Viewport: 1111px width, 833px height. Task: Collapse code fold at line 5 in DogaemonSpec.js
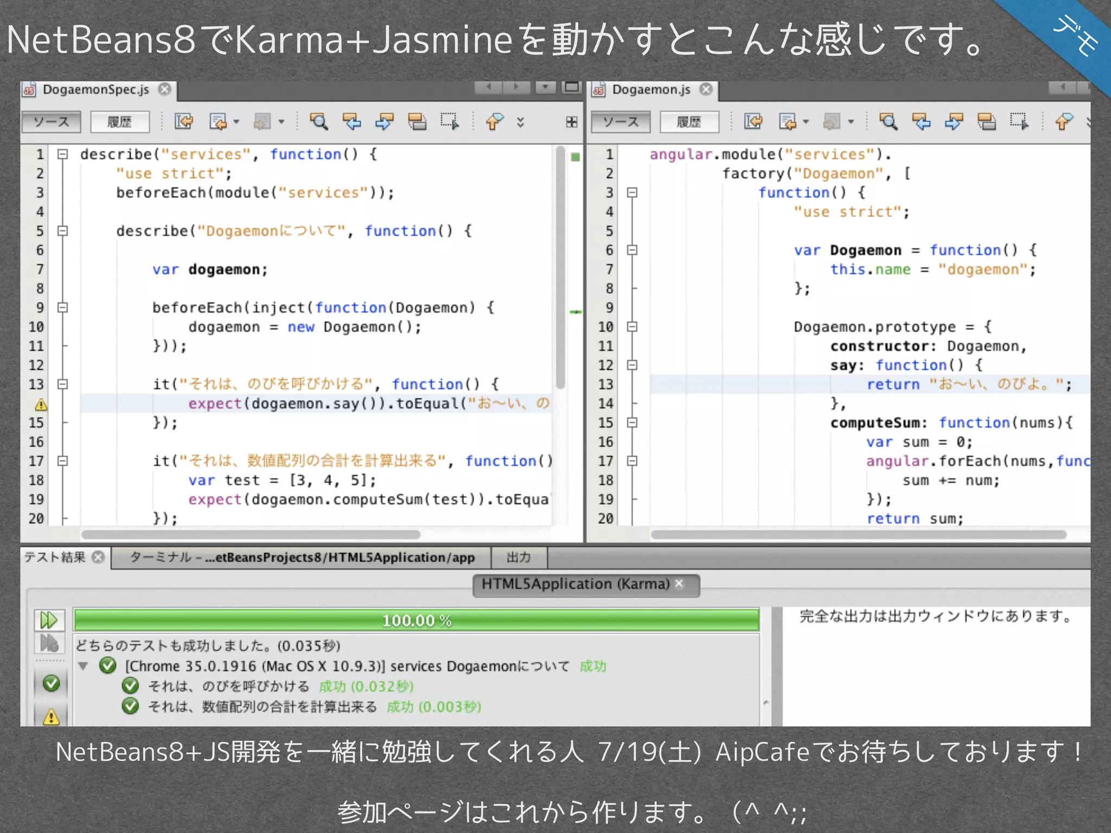[63, 230]
